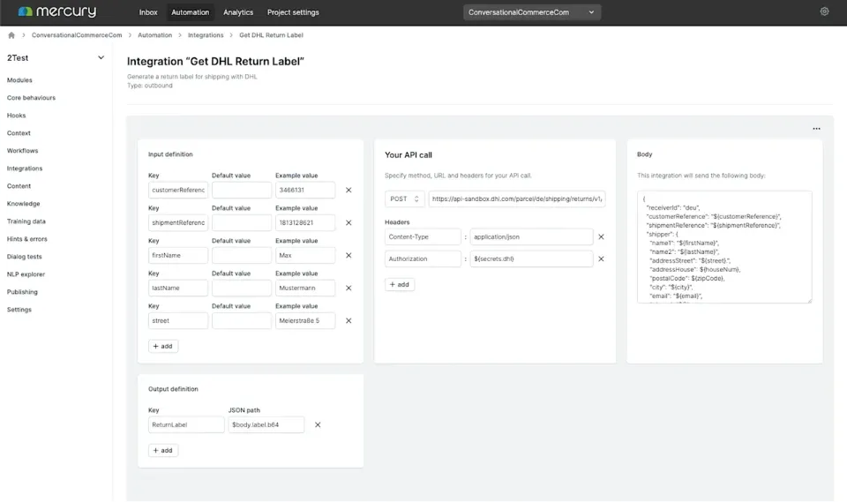Image resolution: width=847 pixels, height=502 pixels.
Task: Edit the Content-Type header name
Action: point(423,236)
